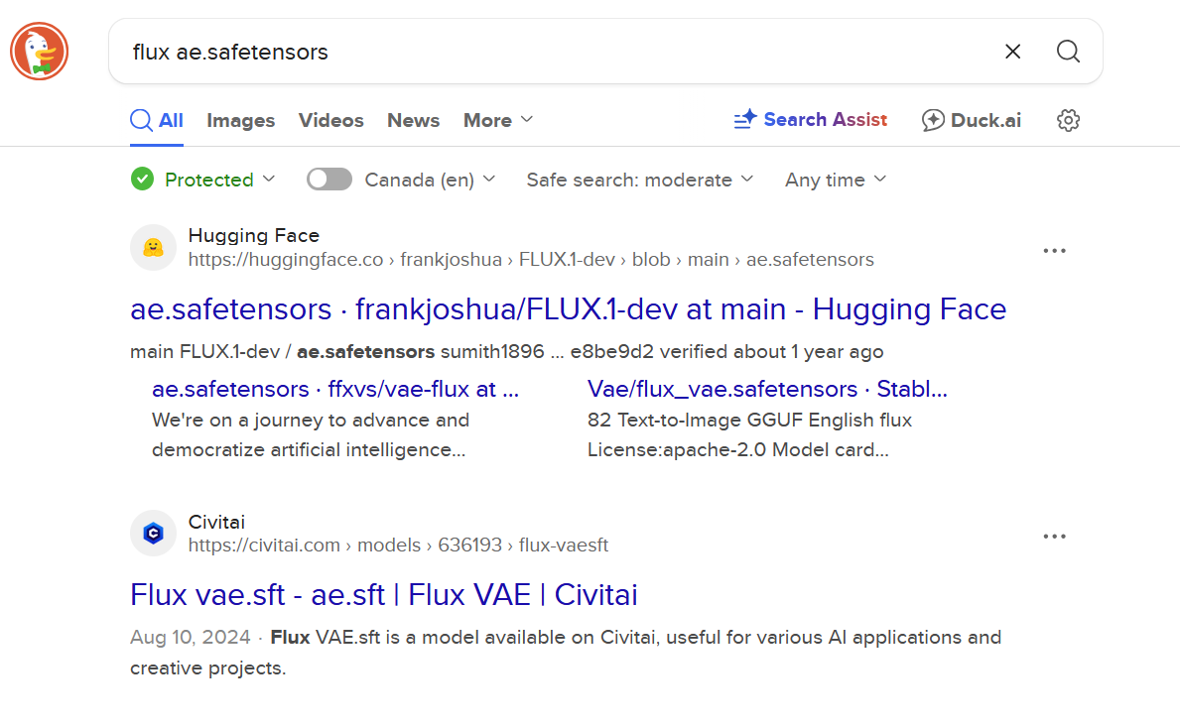Viewport: 1180px width, 728px height.
Task: Toggle the Canada region switch
Action: point(329,180)
